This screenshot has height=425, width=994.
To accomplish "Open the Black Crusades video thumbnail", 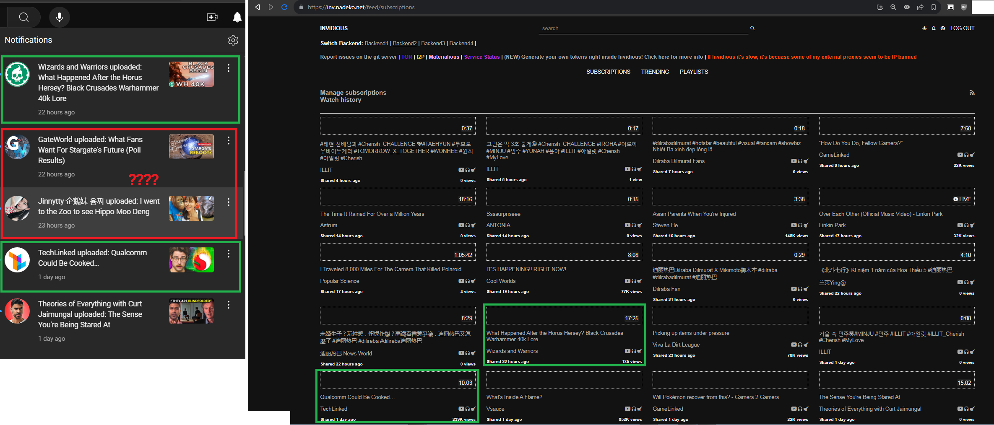I will click(191, 74).
